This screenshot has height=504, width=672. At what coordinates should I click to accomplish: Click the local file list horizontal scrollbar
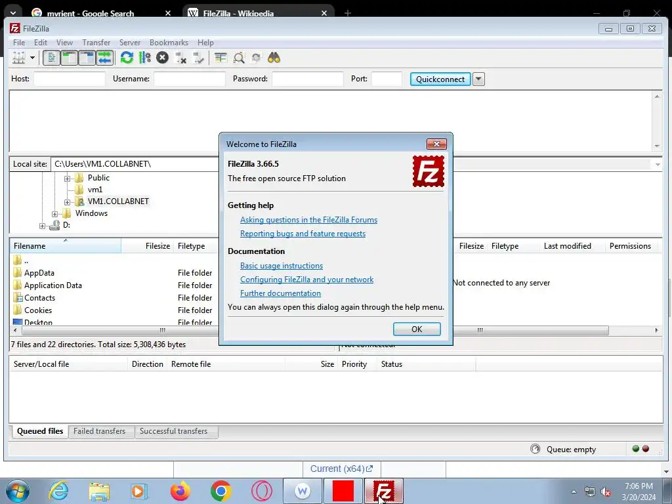click(x=120, y=331)
